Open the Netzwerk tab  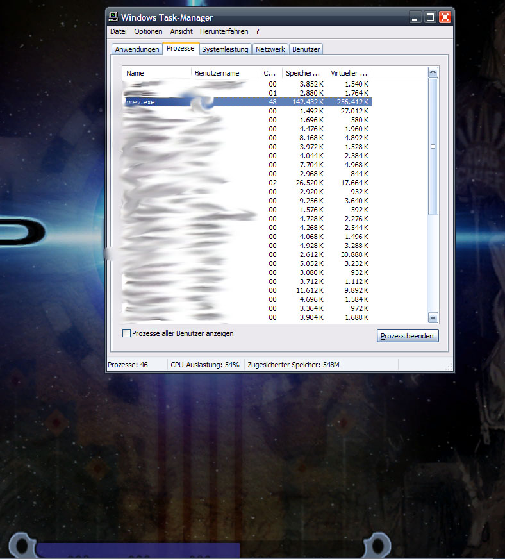[x=270, y=49]
